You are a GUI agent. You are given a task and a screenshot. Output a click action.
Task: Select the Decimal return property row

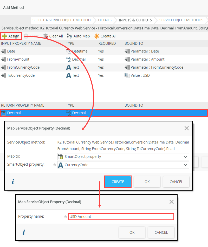coord(104,113)
